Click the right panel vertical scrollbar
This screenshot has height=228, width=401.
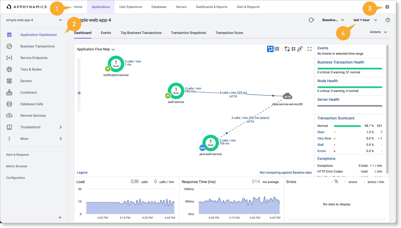pyautogui.click(x=387, y=109)
